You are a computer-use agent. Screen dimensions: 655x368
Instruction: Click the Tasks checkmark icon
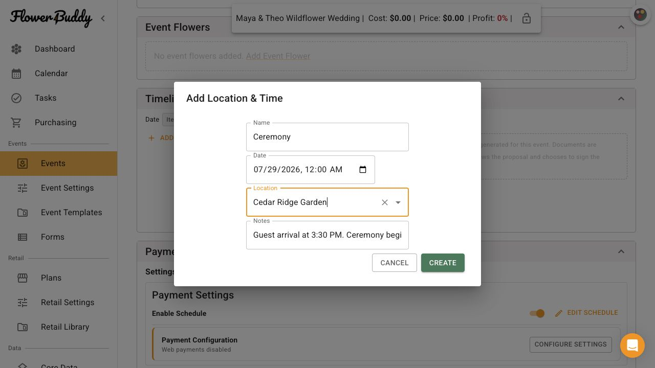(16, 98)
